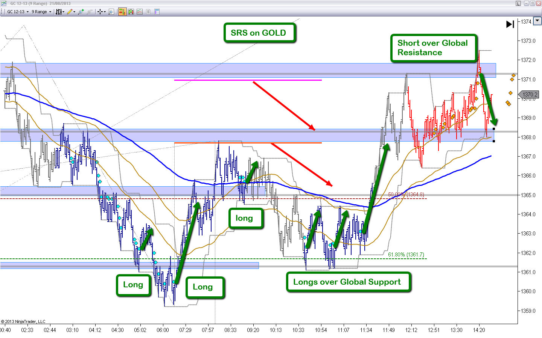This screenshot has width=542, height=338.
Task: Open the price-axis dropdown at top right
Action: click(x=537, y=21)
